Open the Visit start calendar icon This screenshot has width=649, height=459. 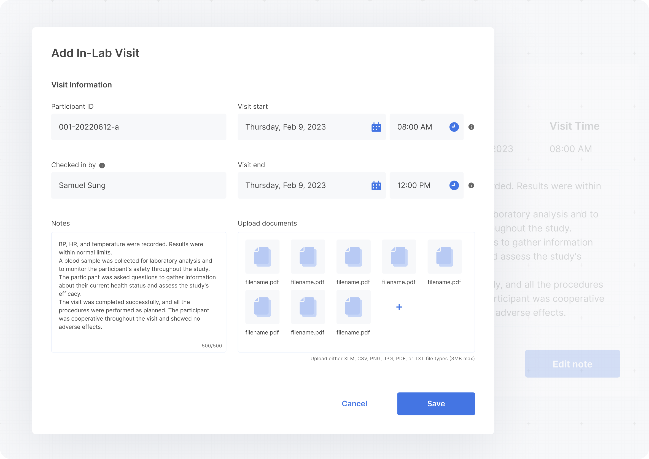pyautogui.click(x=376, y=127)
